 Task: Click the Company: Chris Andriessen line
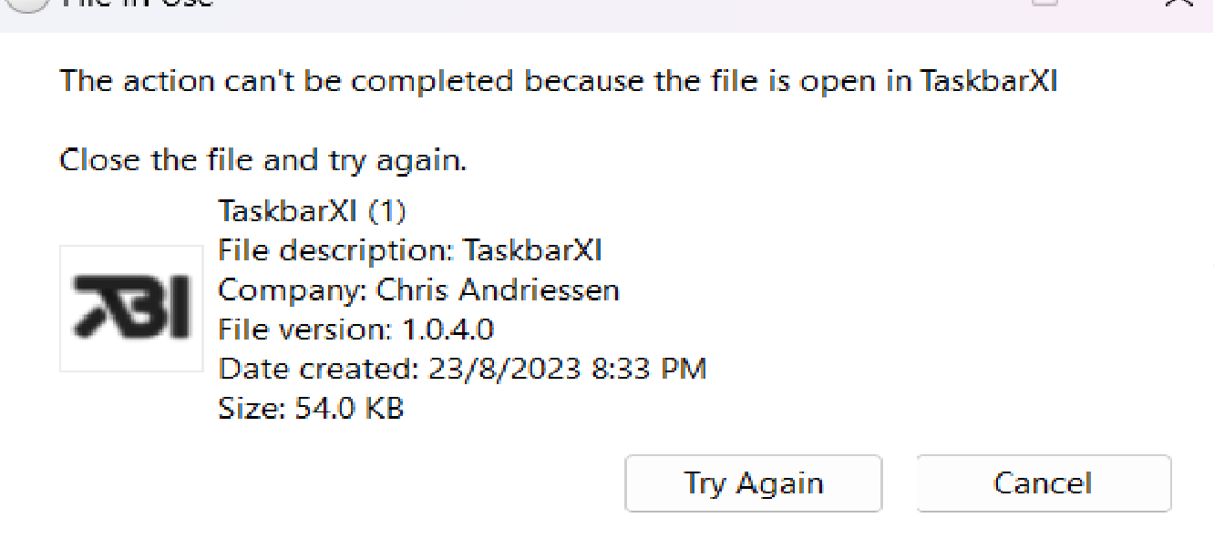(x=418, y=289)
